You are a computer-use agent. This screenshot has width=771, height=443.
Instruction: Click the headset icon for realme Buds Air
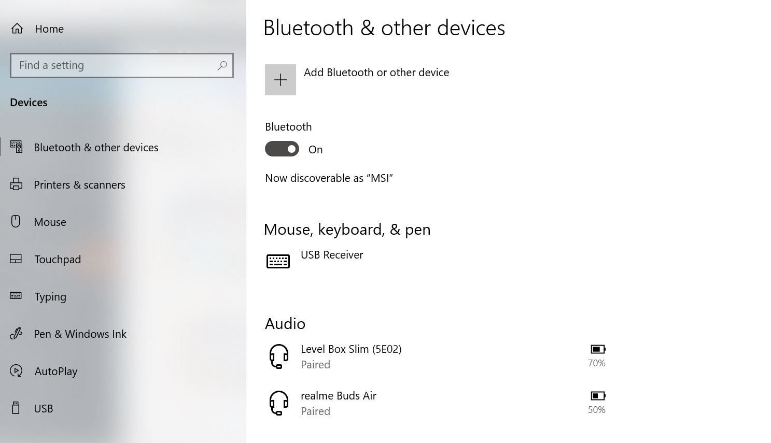[x=279, y=403]
